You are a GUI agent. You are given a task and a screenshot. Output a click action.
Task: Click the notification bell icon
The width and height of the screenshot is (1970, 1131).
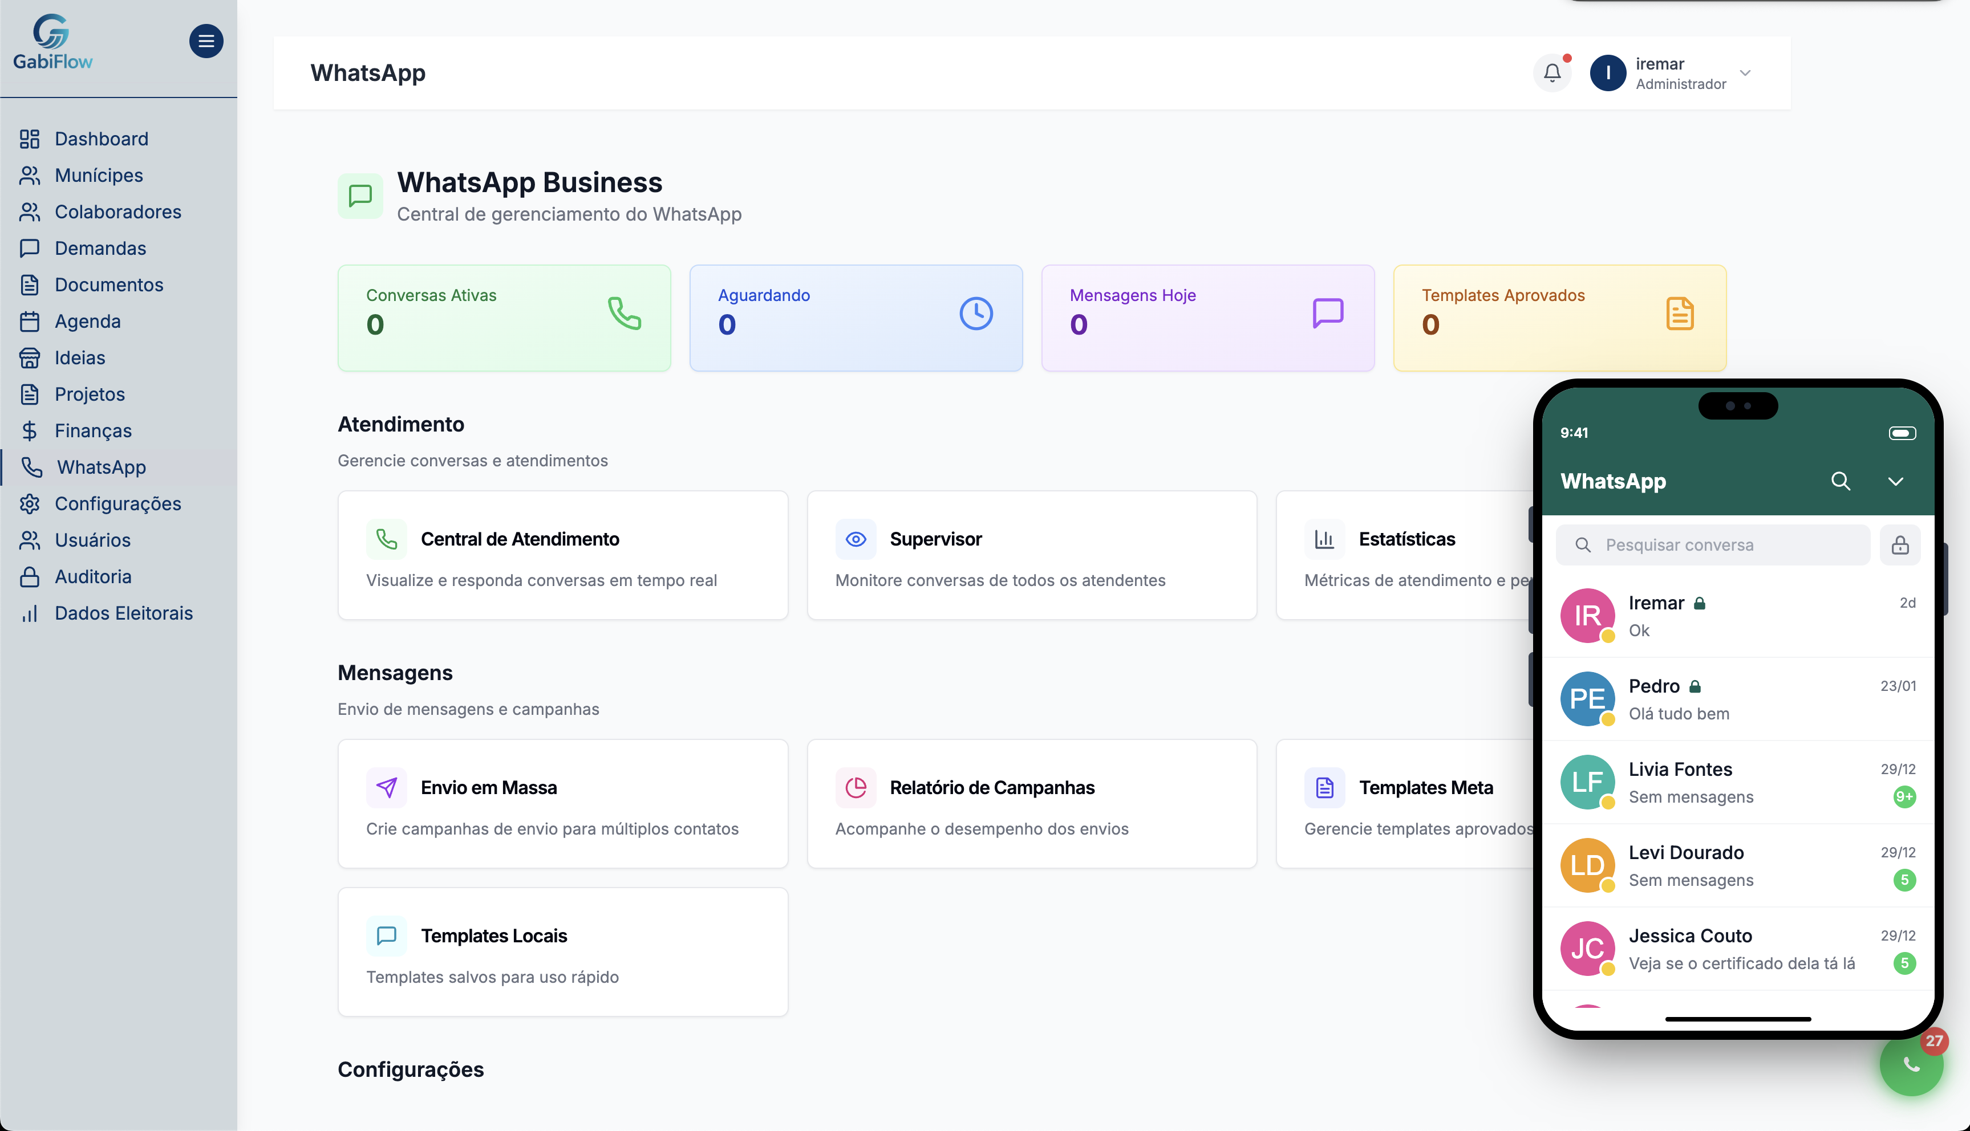1552,73
